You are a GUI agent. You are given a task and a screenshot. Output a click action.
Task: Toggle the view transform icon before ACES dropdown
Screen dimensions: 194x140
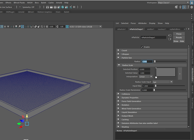click(x=67, y=26)
